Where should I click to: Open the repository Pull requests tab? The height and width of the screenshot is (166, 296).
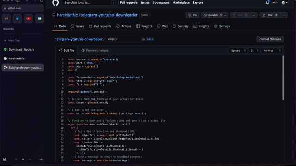coord(100,26)
